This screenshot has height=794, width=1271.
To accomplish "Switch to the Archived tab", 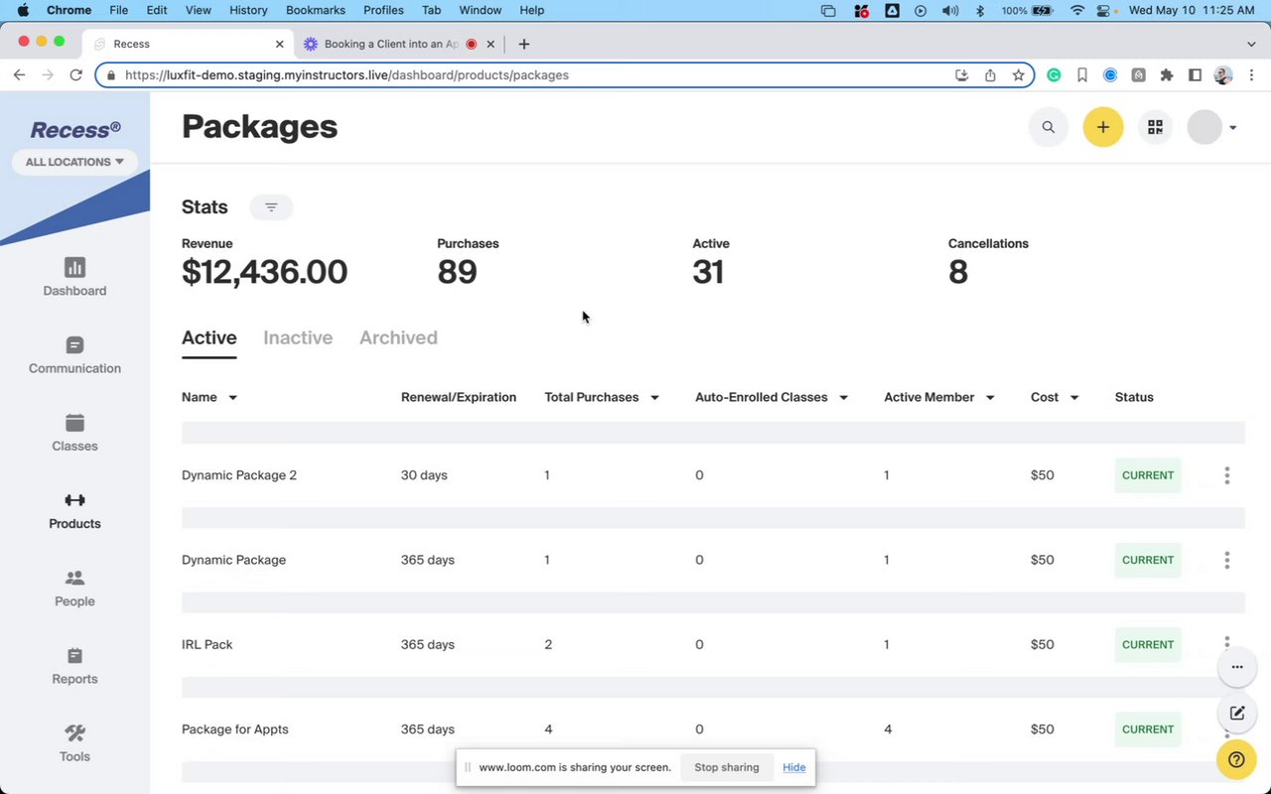I will (x=398, y=337).
